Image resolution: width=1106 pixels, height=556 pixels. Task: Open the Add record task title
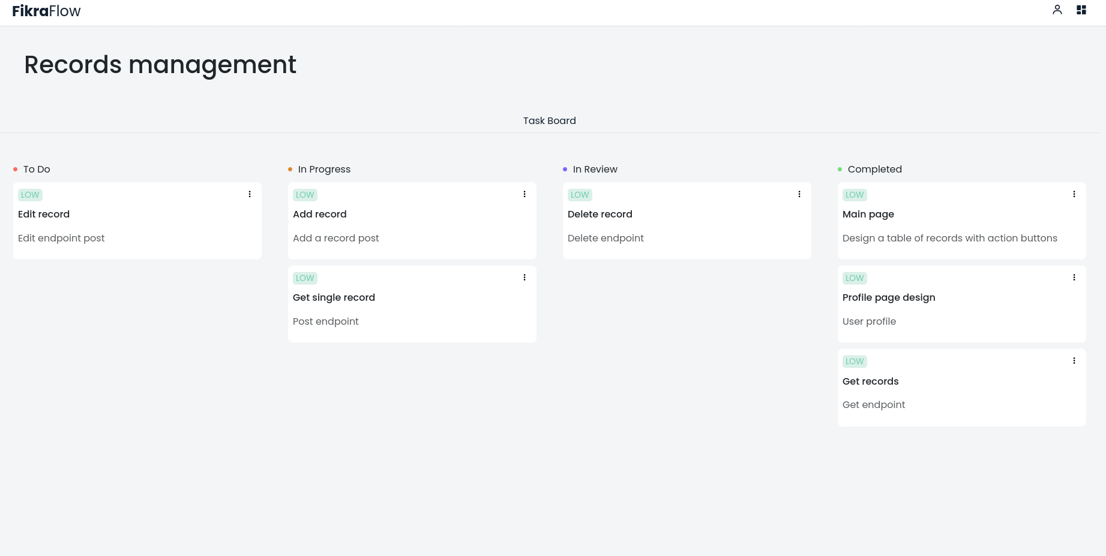pos(319,214)
